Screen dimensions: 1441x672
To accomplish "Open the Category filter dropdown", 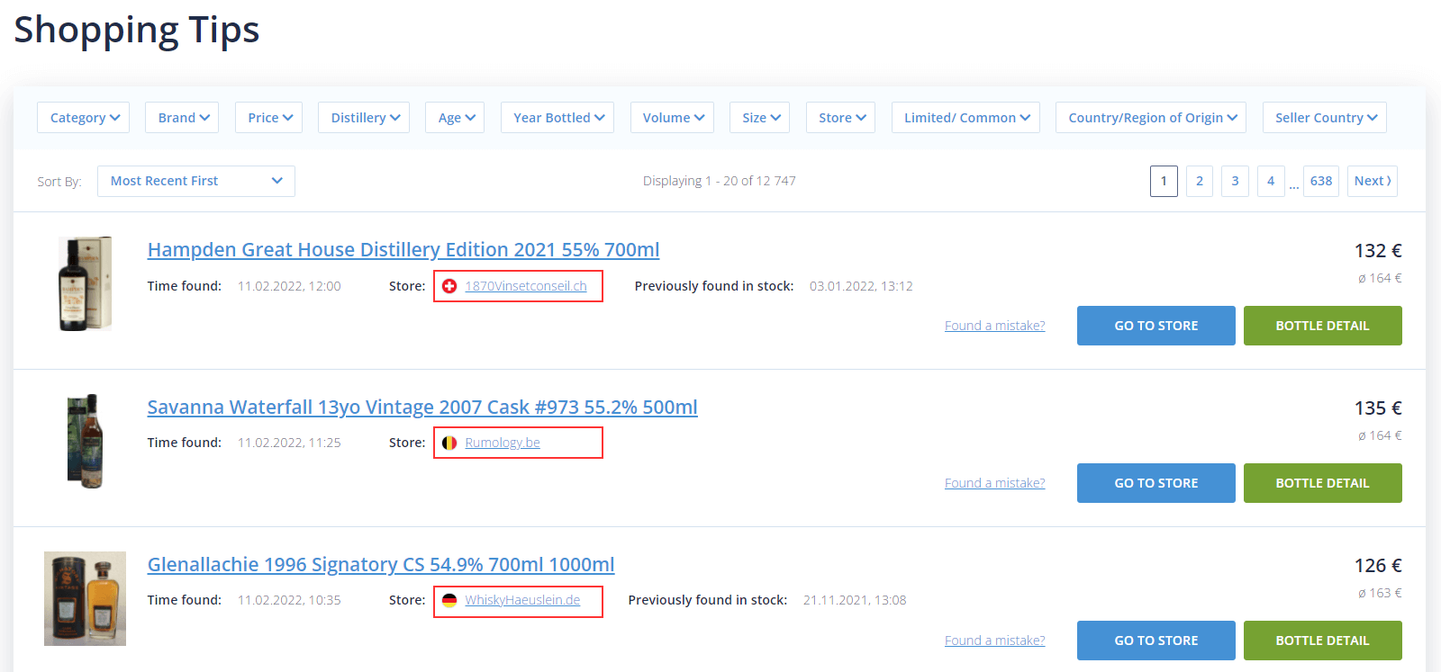I will pyautogui.click(x=84, y=118).
